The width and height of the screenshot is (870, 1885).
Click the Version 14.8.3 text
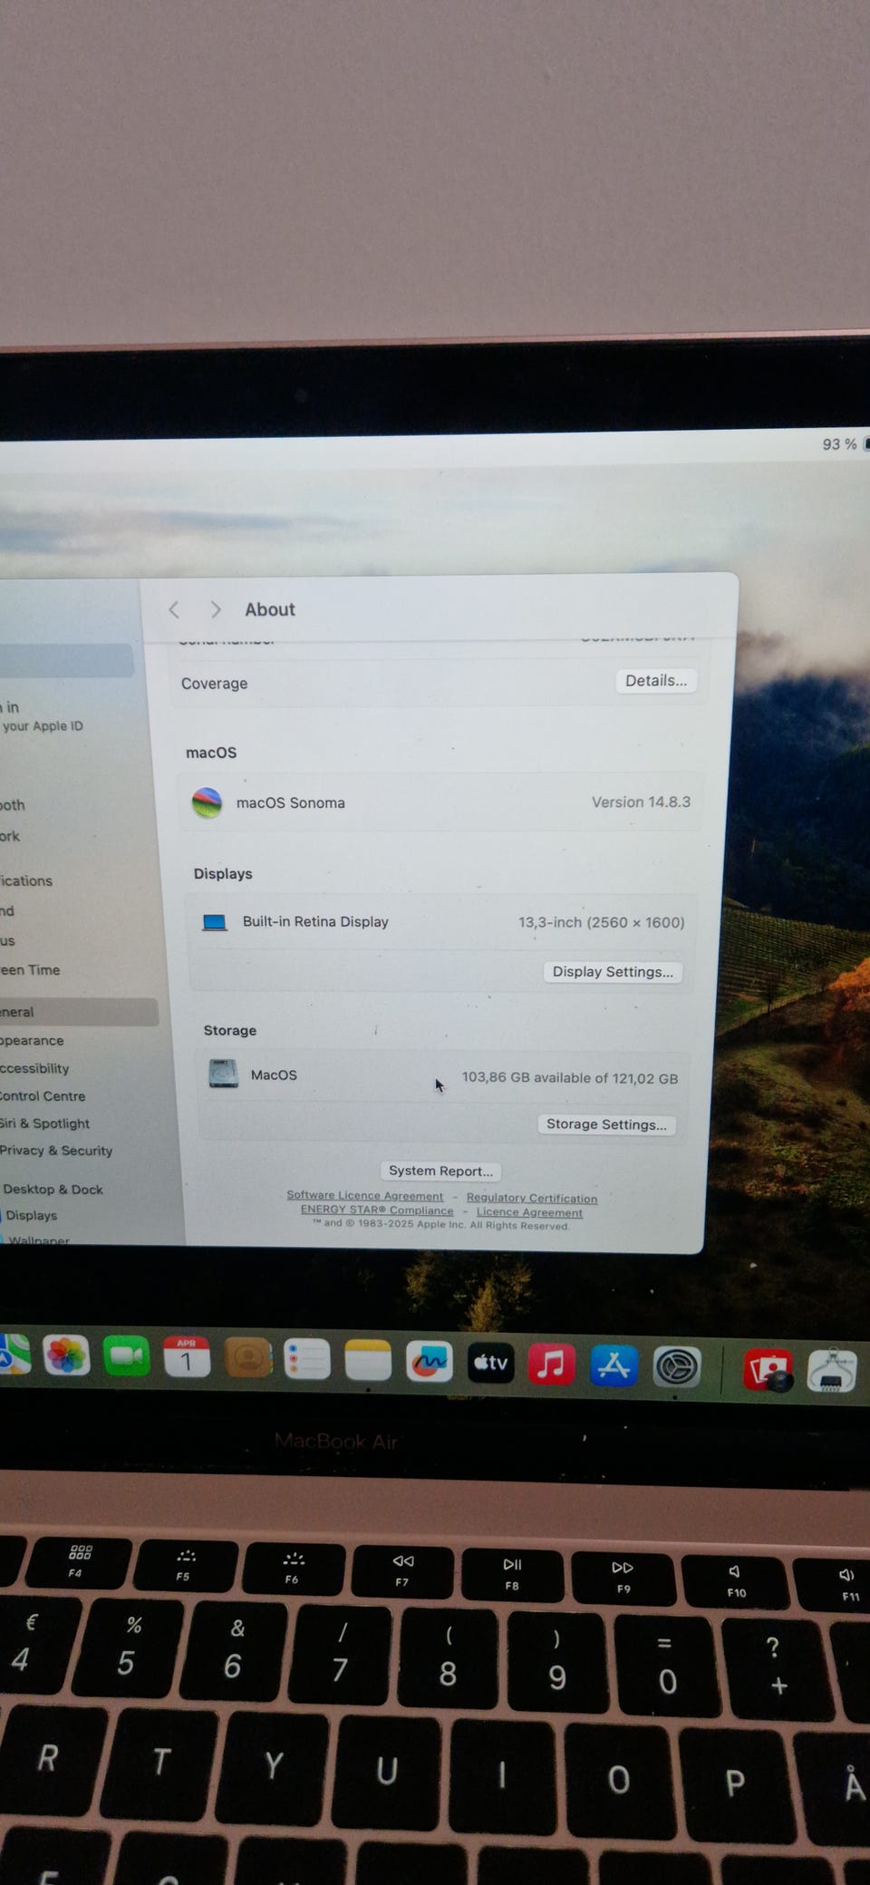(x=641, y=802)
